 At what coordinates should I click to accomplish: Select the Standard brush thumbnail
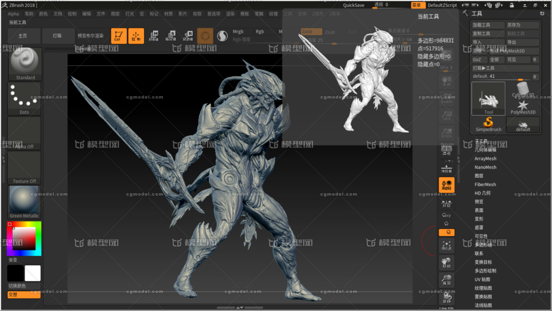(x=25, y=64)
